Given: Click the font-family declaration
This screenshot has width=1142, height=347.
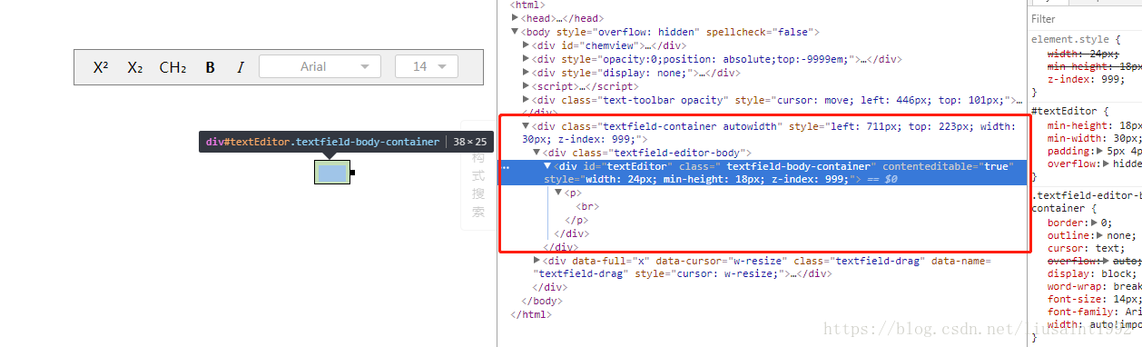Looking at the screenshot, I should (1095, 312).
